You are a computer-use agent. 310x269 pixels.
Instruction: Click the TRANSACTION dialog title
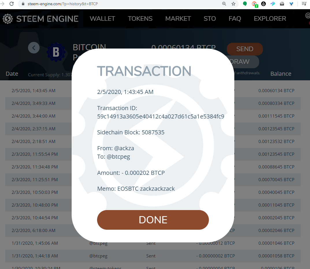[144, 71]
